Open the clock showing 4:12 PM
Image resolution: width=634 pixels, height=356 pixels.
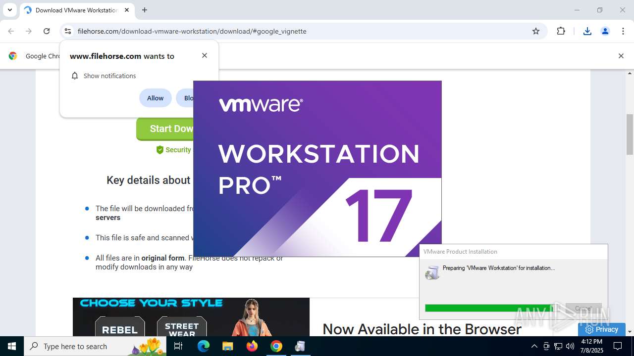[591, 346]
